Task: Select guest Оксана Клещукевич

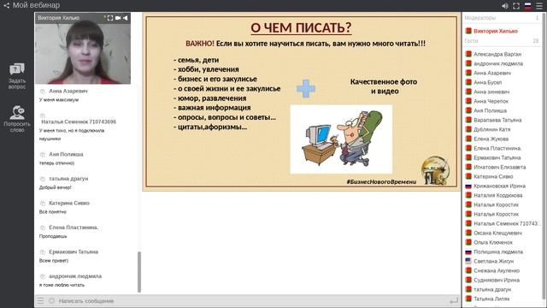Action: pos(497,233)
